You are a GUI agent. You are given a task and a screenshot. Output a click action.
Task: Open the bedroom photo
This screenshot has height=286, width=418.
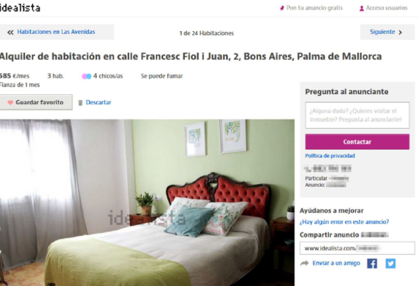[147, 202]
